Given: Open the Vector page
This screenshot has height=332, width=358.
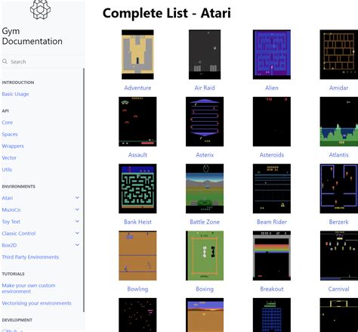Looking at the screenshot, I should point(9,158).
